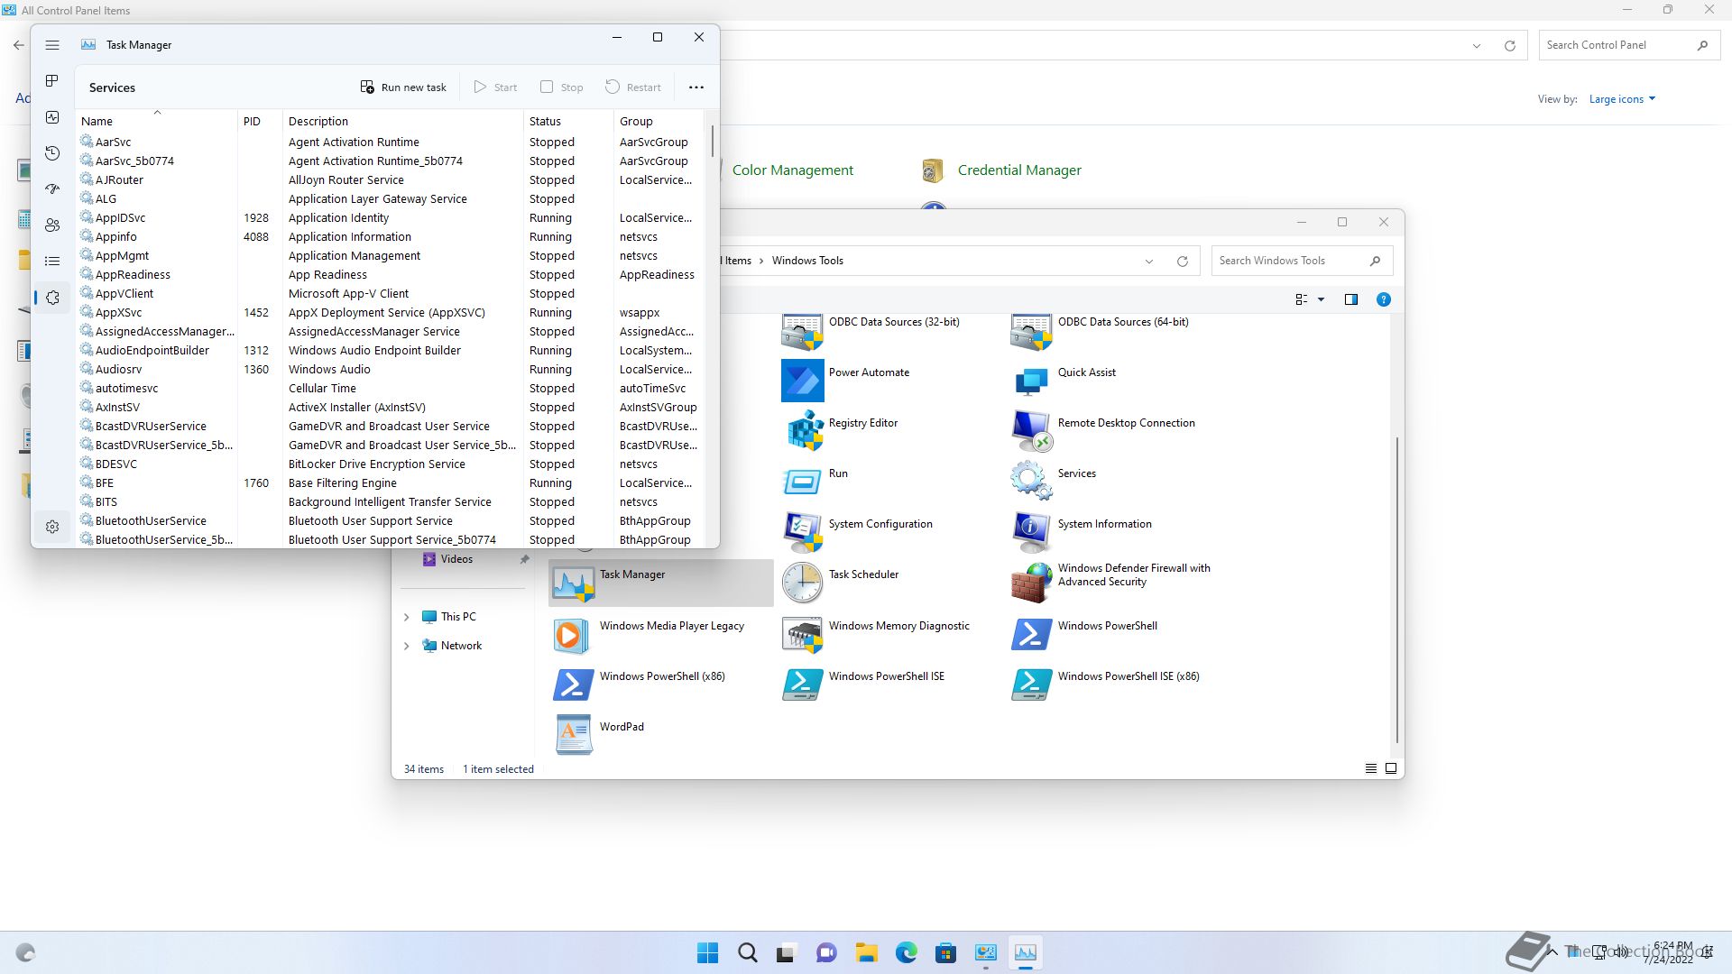
Task: Click Run new task button
Action: [403, 87]
